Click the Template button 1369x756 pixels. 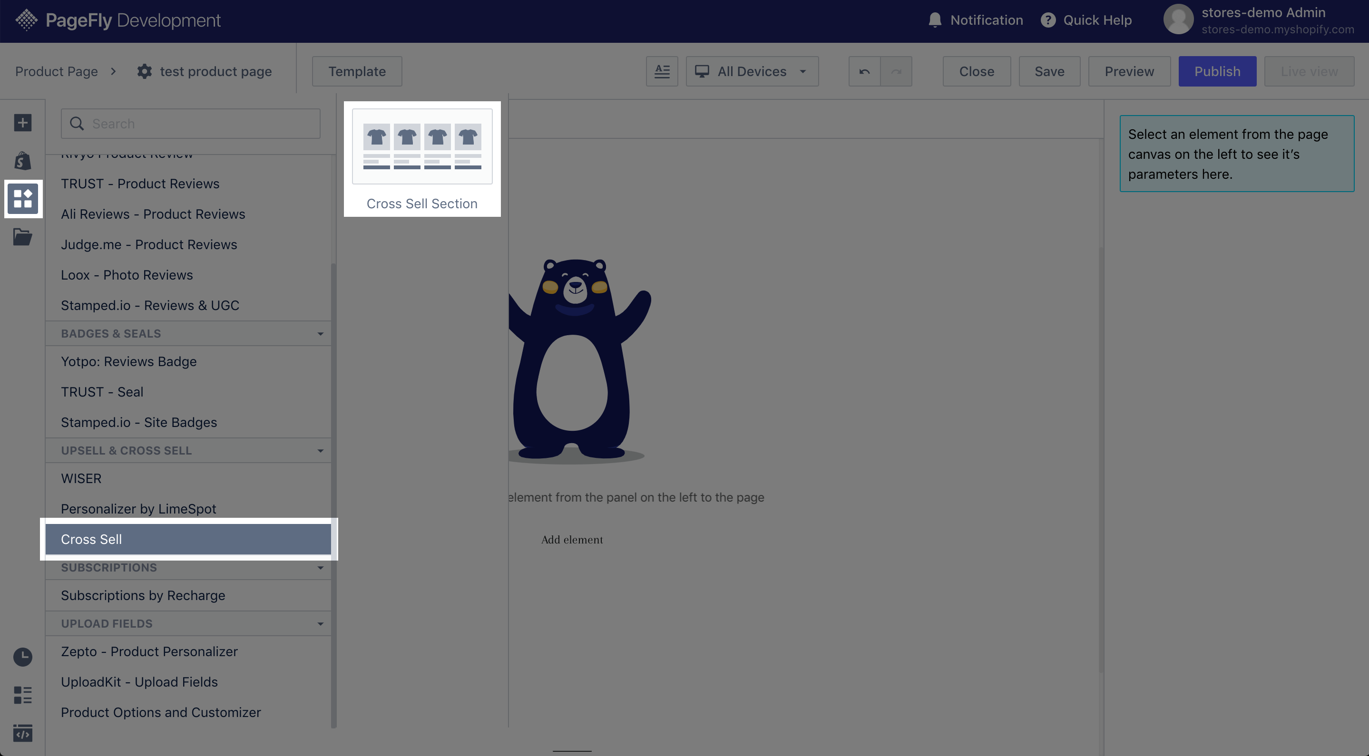(x=357, y=71)
